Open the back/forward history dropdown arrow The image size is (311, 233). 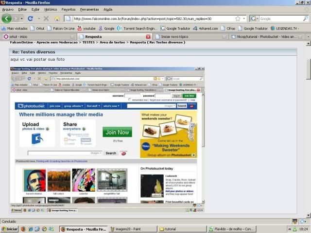click(21, 18)
